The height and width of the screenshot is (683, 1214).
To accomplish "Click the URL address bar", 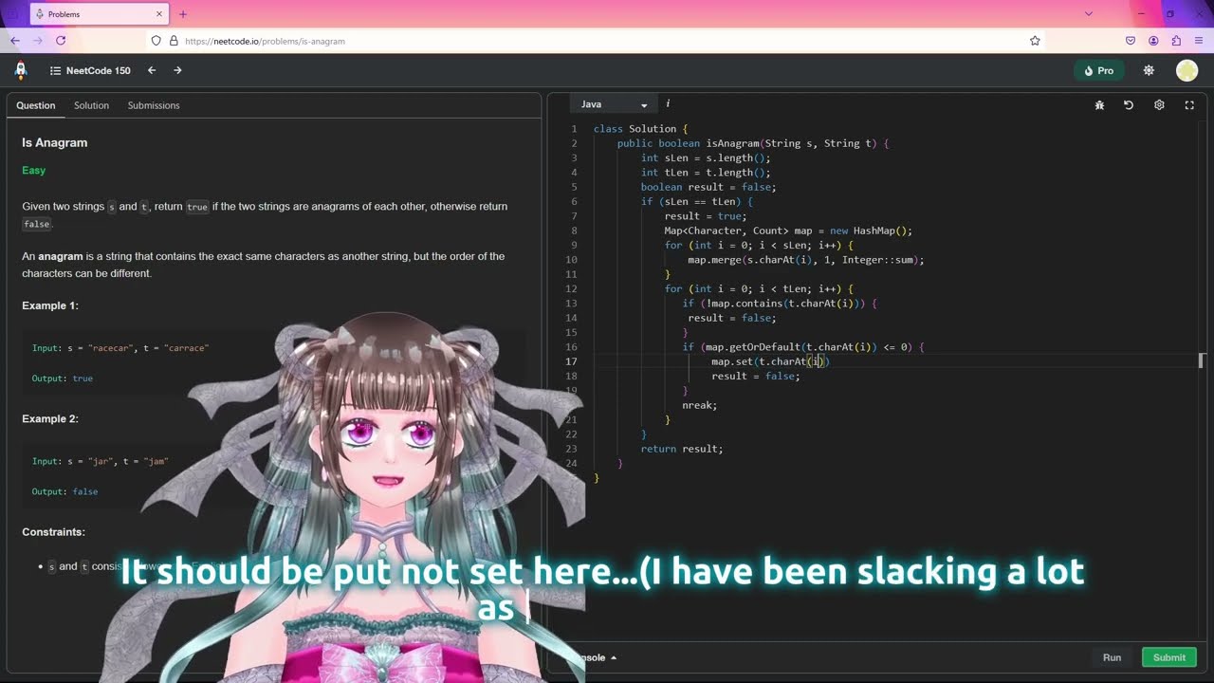I will (598, 41).
